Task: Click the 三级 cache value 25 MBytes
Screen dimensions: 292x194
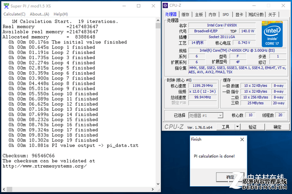Action: [x=255, y=103]
